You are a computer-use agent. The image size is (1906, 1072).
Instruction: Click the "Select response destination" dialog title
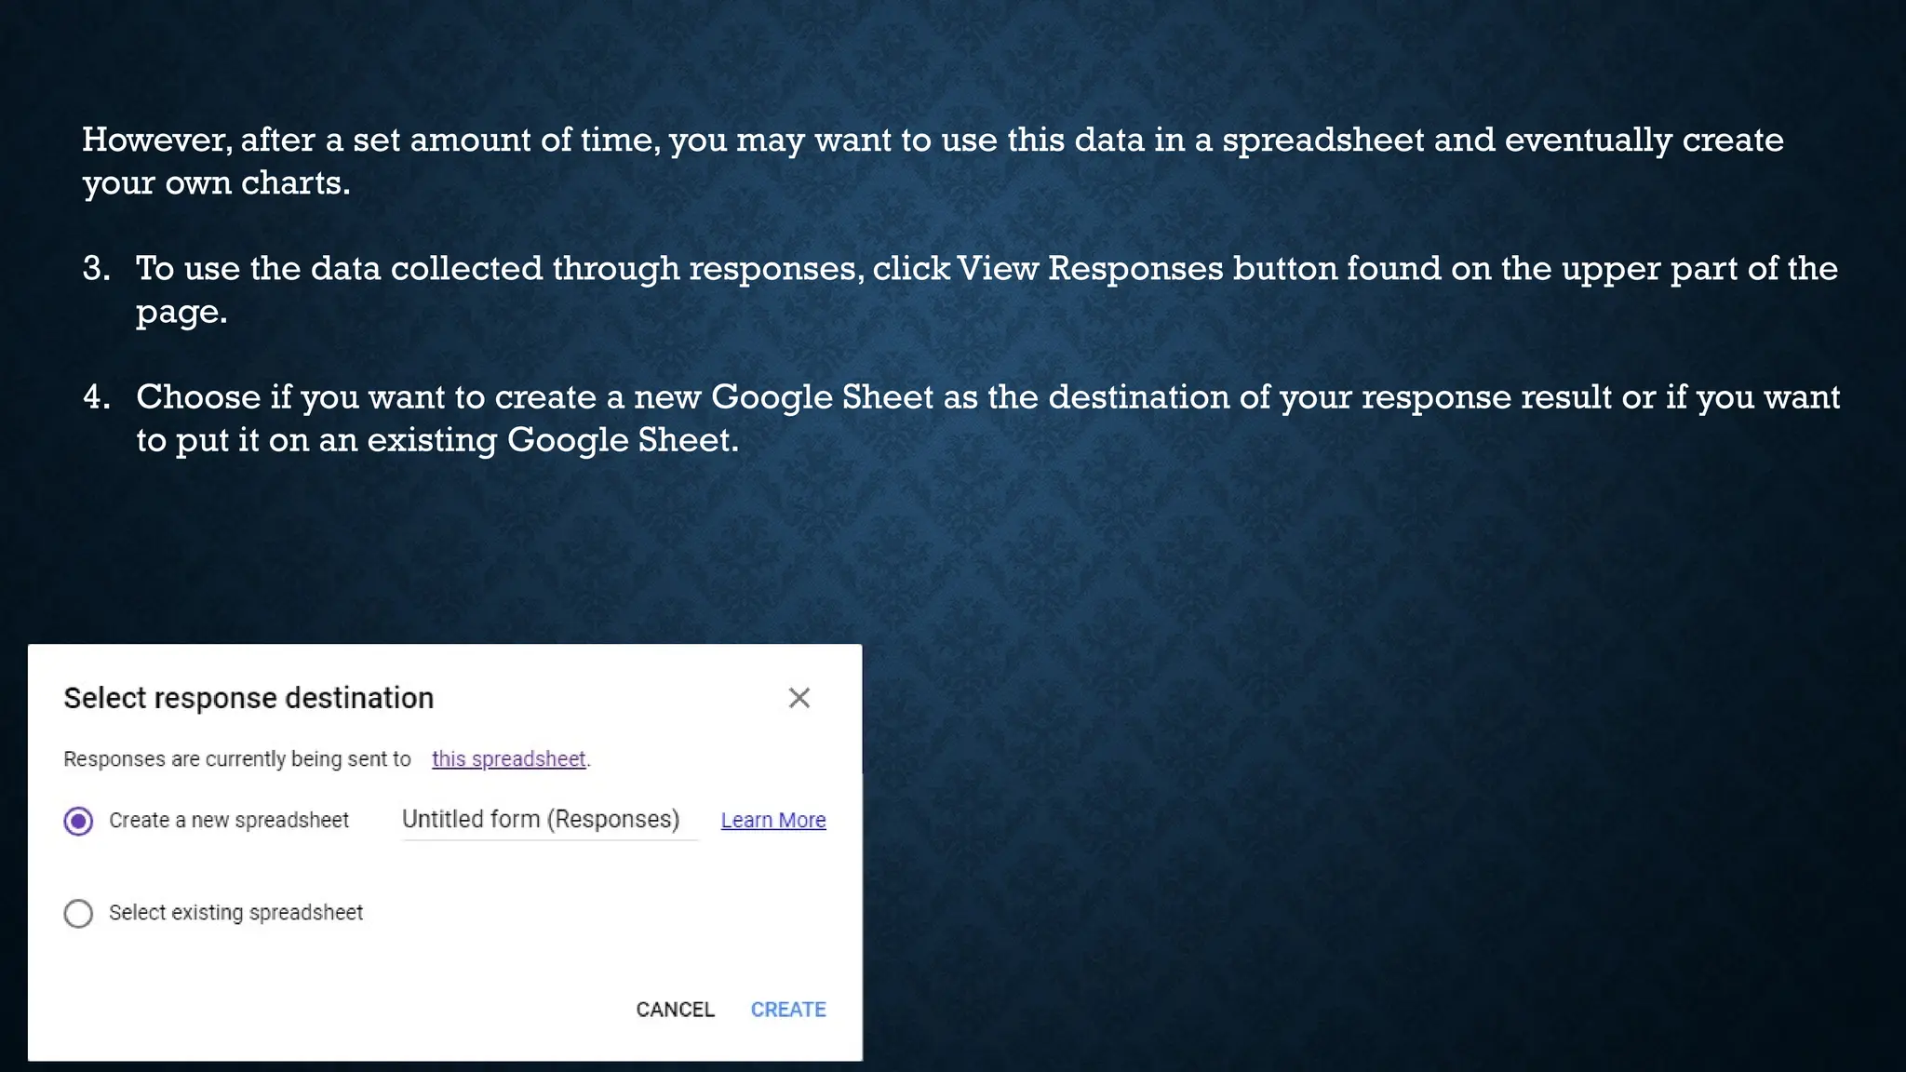248,698
